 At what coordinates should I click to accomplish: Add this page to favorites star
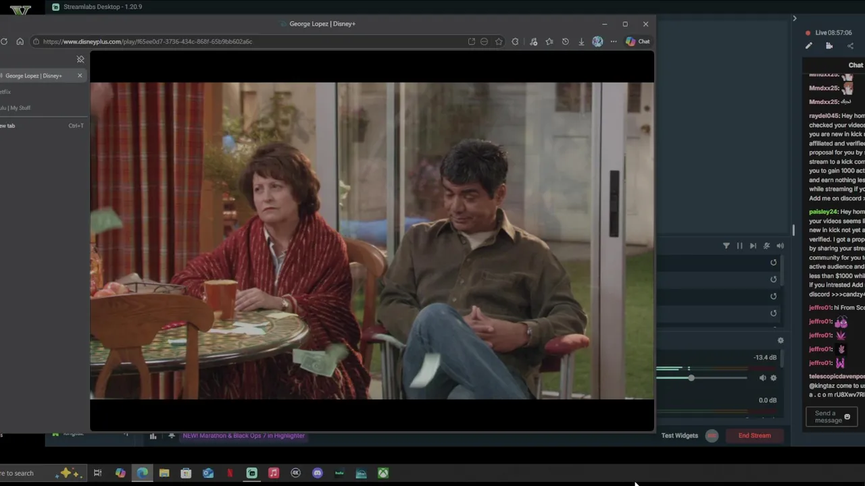[499, 41]
